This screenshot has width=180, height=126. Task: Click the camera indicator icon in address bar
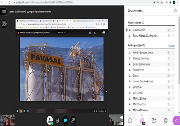tap(154, 2)
